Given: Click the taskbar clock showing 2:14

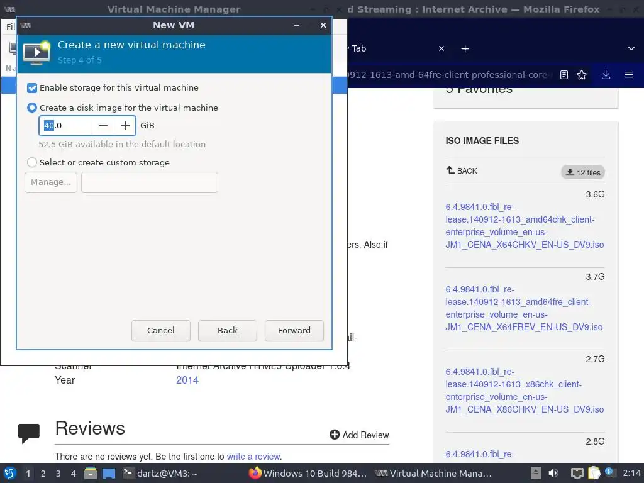Looking at the screenshot, I should [631, 473].
